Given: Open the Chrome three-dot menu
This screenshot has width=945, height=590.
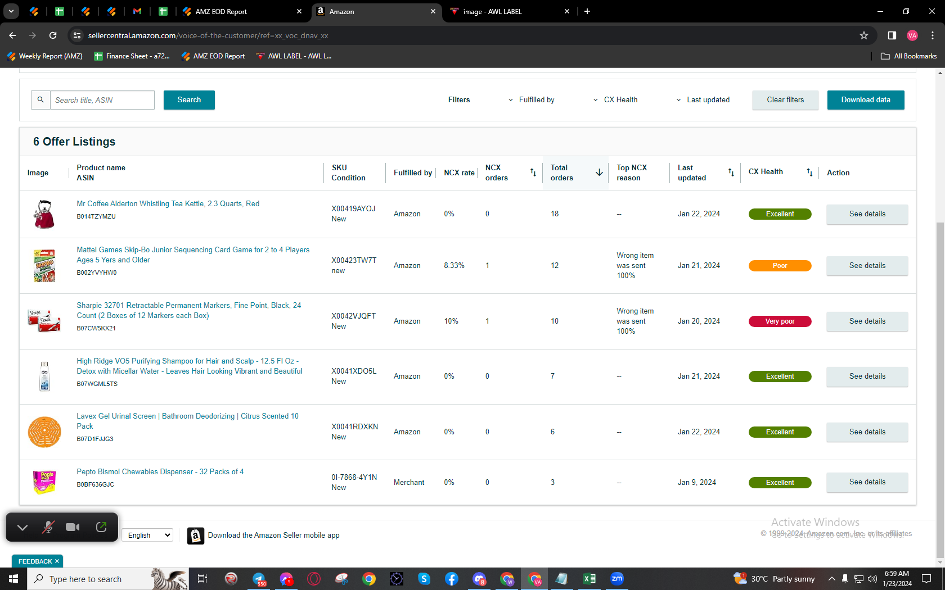Looking at the screenshot, I should (x=933, y=35).
